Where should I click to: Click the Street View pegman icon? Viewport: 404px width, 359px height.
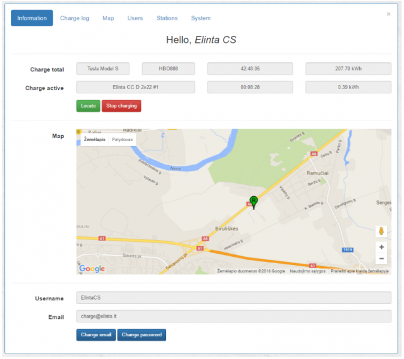coord(381,231)
